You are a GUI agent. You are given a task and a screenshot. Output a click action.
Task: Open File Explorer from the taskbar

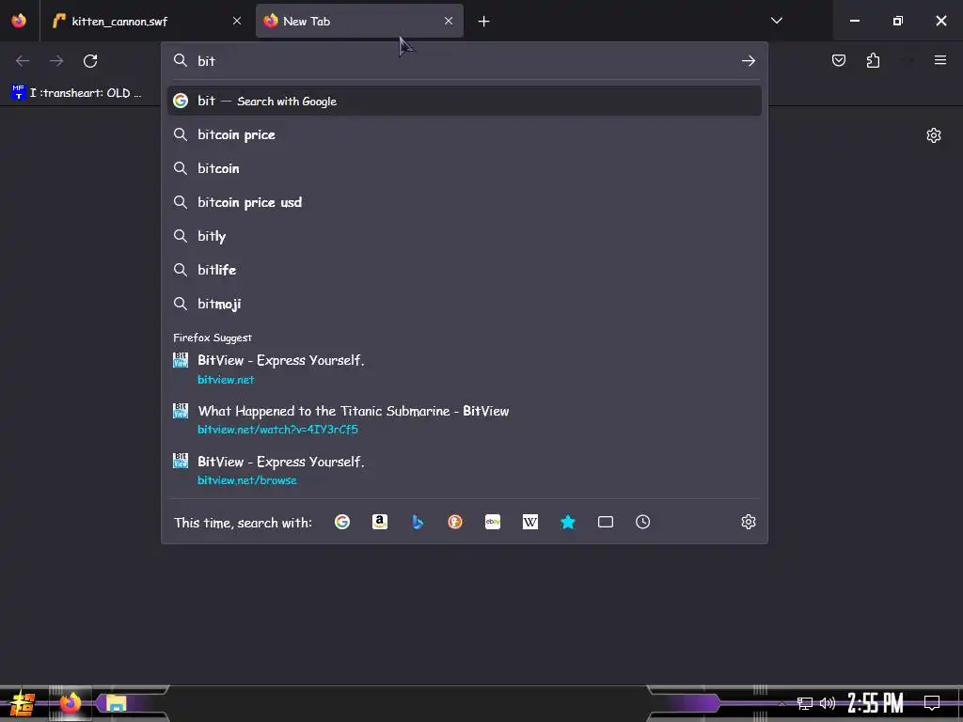[x=116, y=703]
